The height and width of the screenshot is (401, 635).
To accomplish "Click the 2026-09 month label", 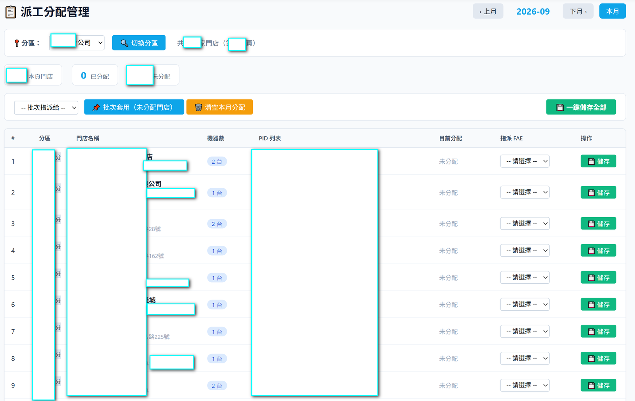I will coord(533,11).
